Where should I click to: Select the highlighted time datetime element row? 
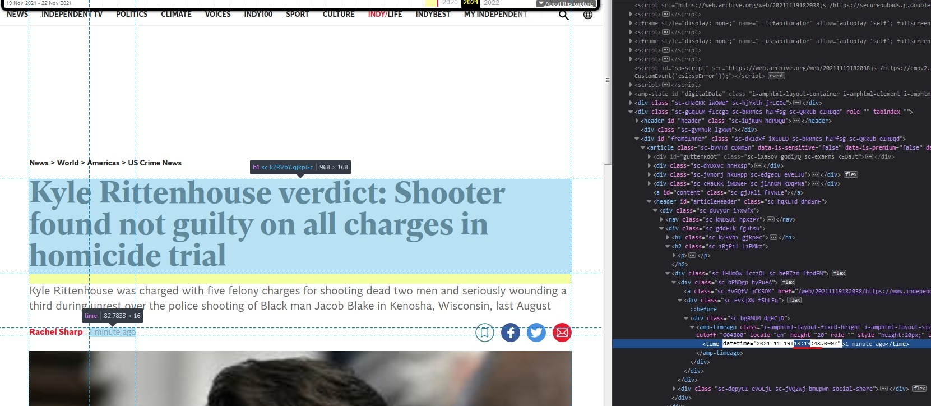771,344
